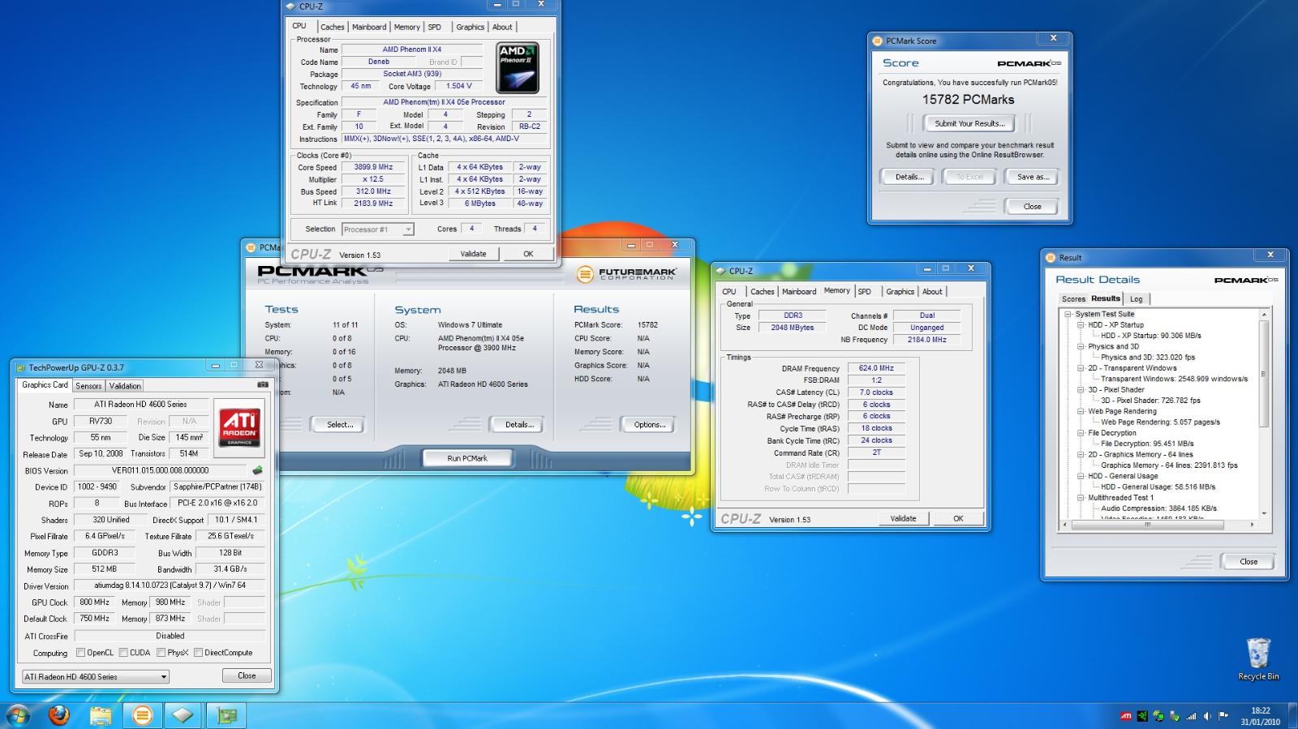
Task: Click the GPU-Z screenshot camera icon
Action: tap(263, 385)
